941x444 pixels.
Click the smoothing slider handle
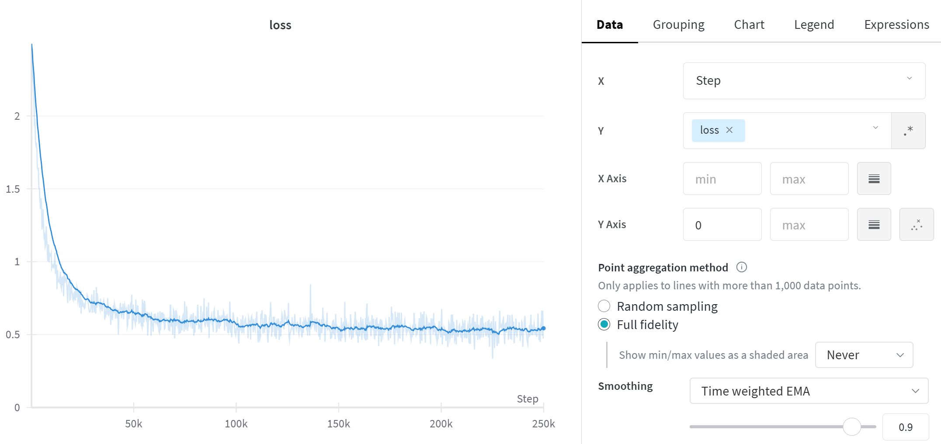point(852,427)
